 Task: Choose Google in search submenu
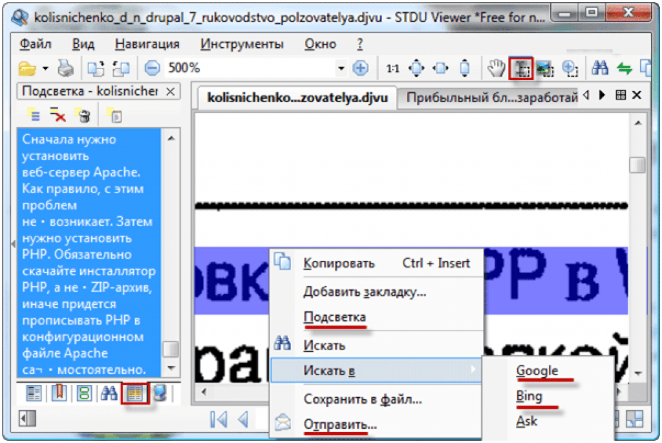(537, 371)
